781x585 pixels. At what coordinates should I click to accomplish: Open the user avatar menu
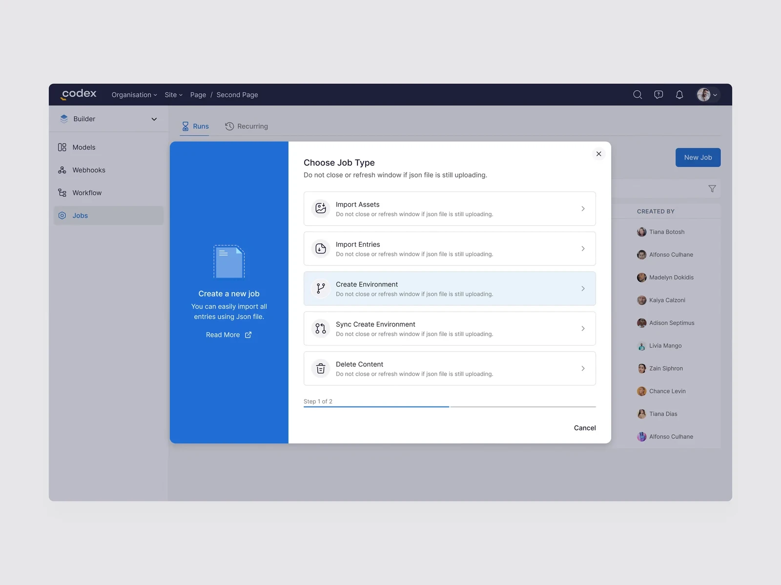pos(707,95)
